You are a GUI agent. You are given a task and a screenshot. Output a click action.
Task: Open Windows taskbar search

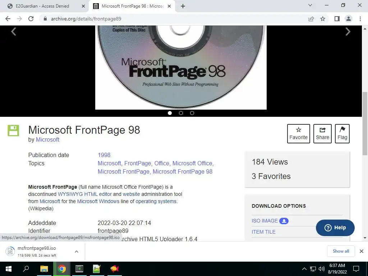pyautogui.click(x=26, y=269)
